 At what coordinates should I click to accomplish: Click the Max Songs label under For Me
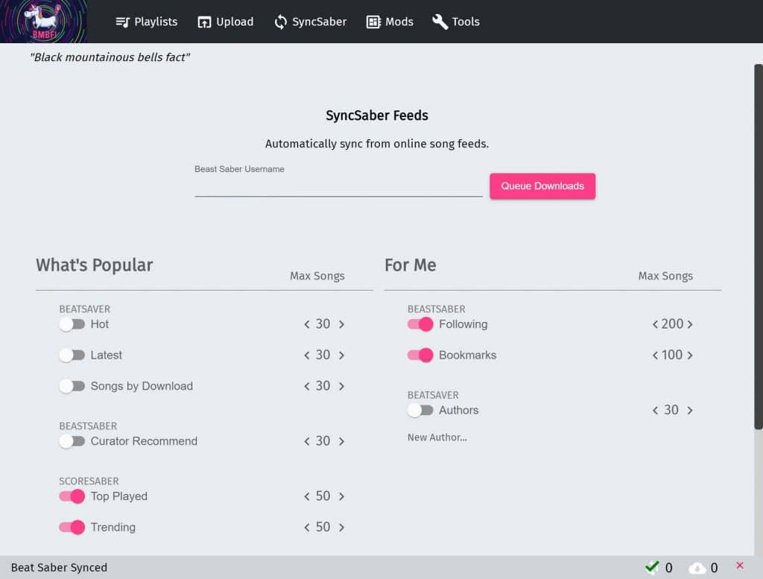665,276
